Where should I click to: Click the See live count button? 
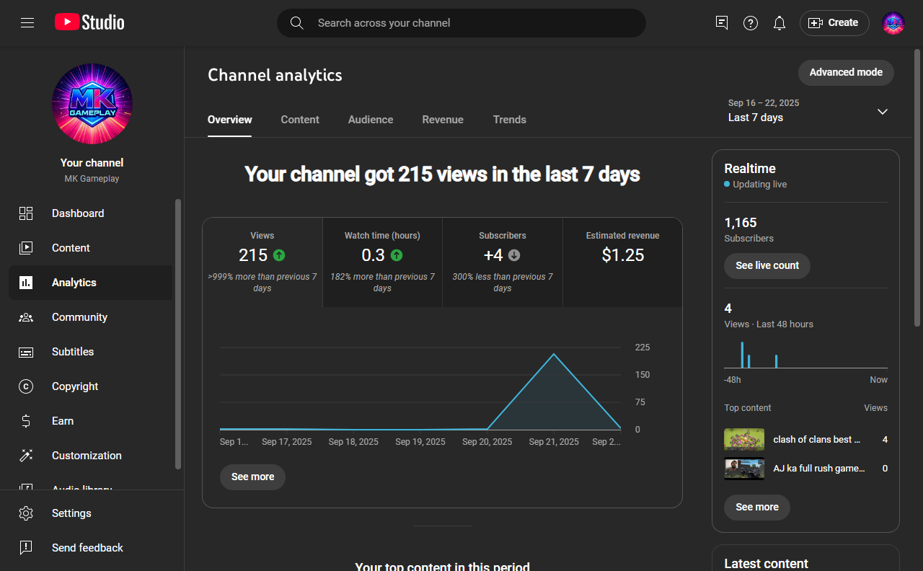(767, 266)
